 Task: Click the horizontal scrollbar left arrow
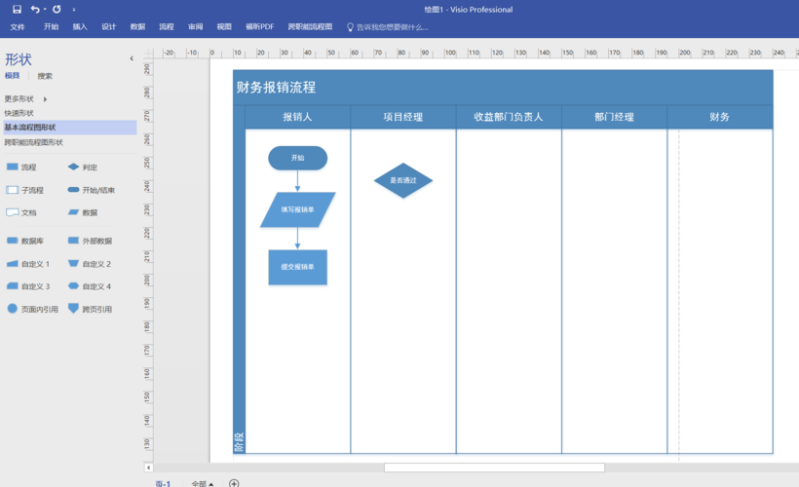(x=148, y=468)
